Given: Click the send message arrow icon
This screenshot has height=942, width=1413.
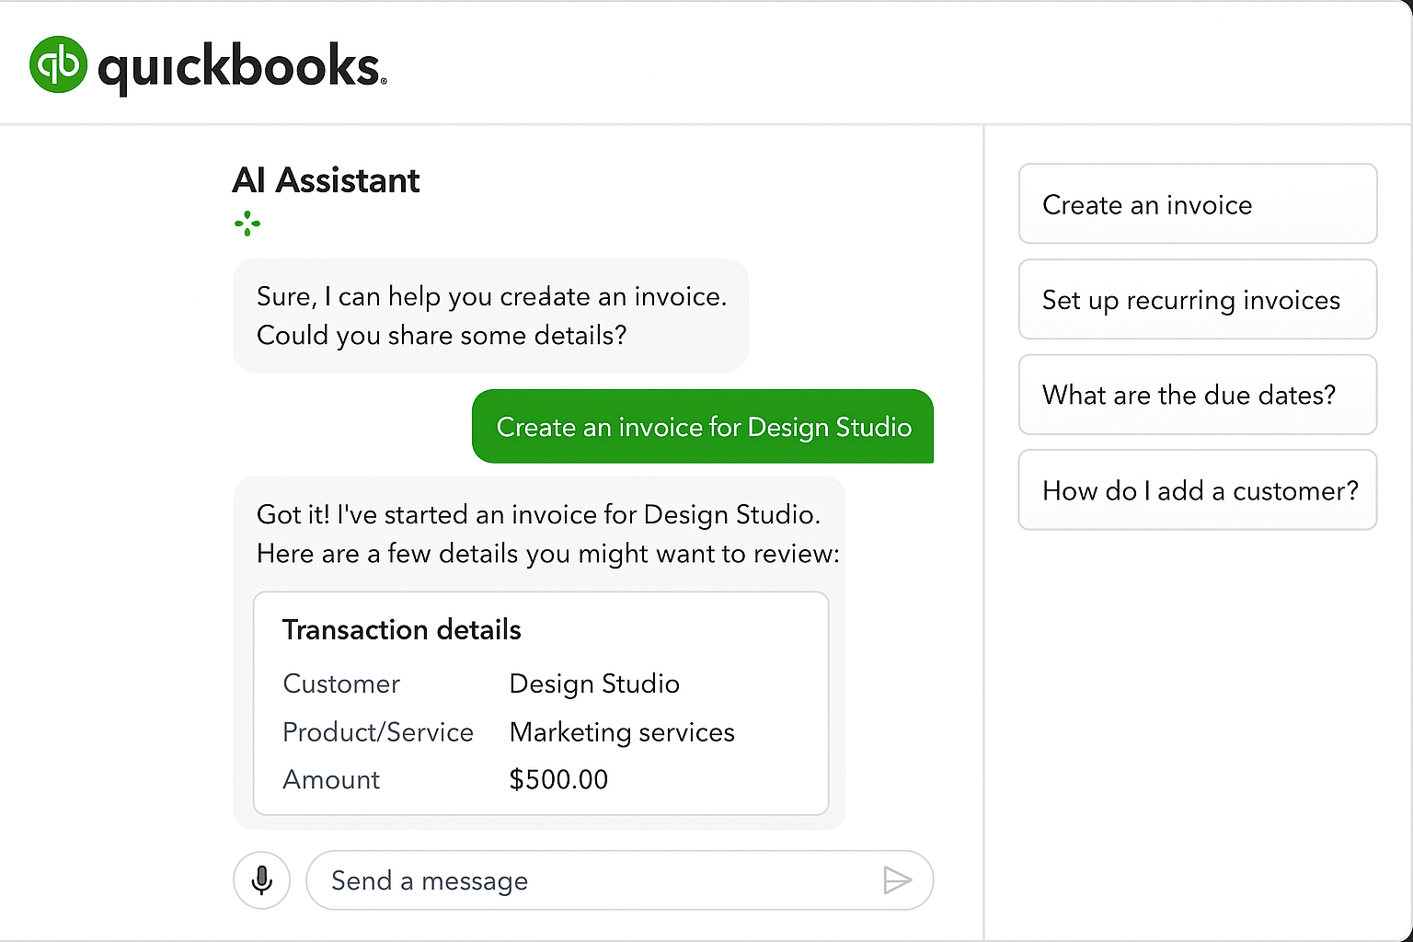Looking at the screenshot, I should tap(899, 880).
